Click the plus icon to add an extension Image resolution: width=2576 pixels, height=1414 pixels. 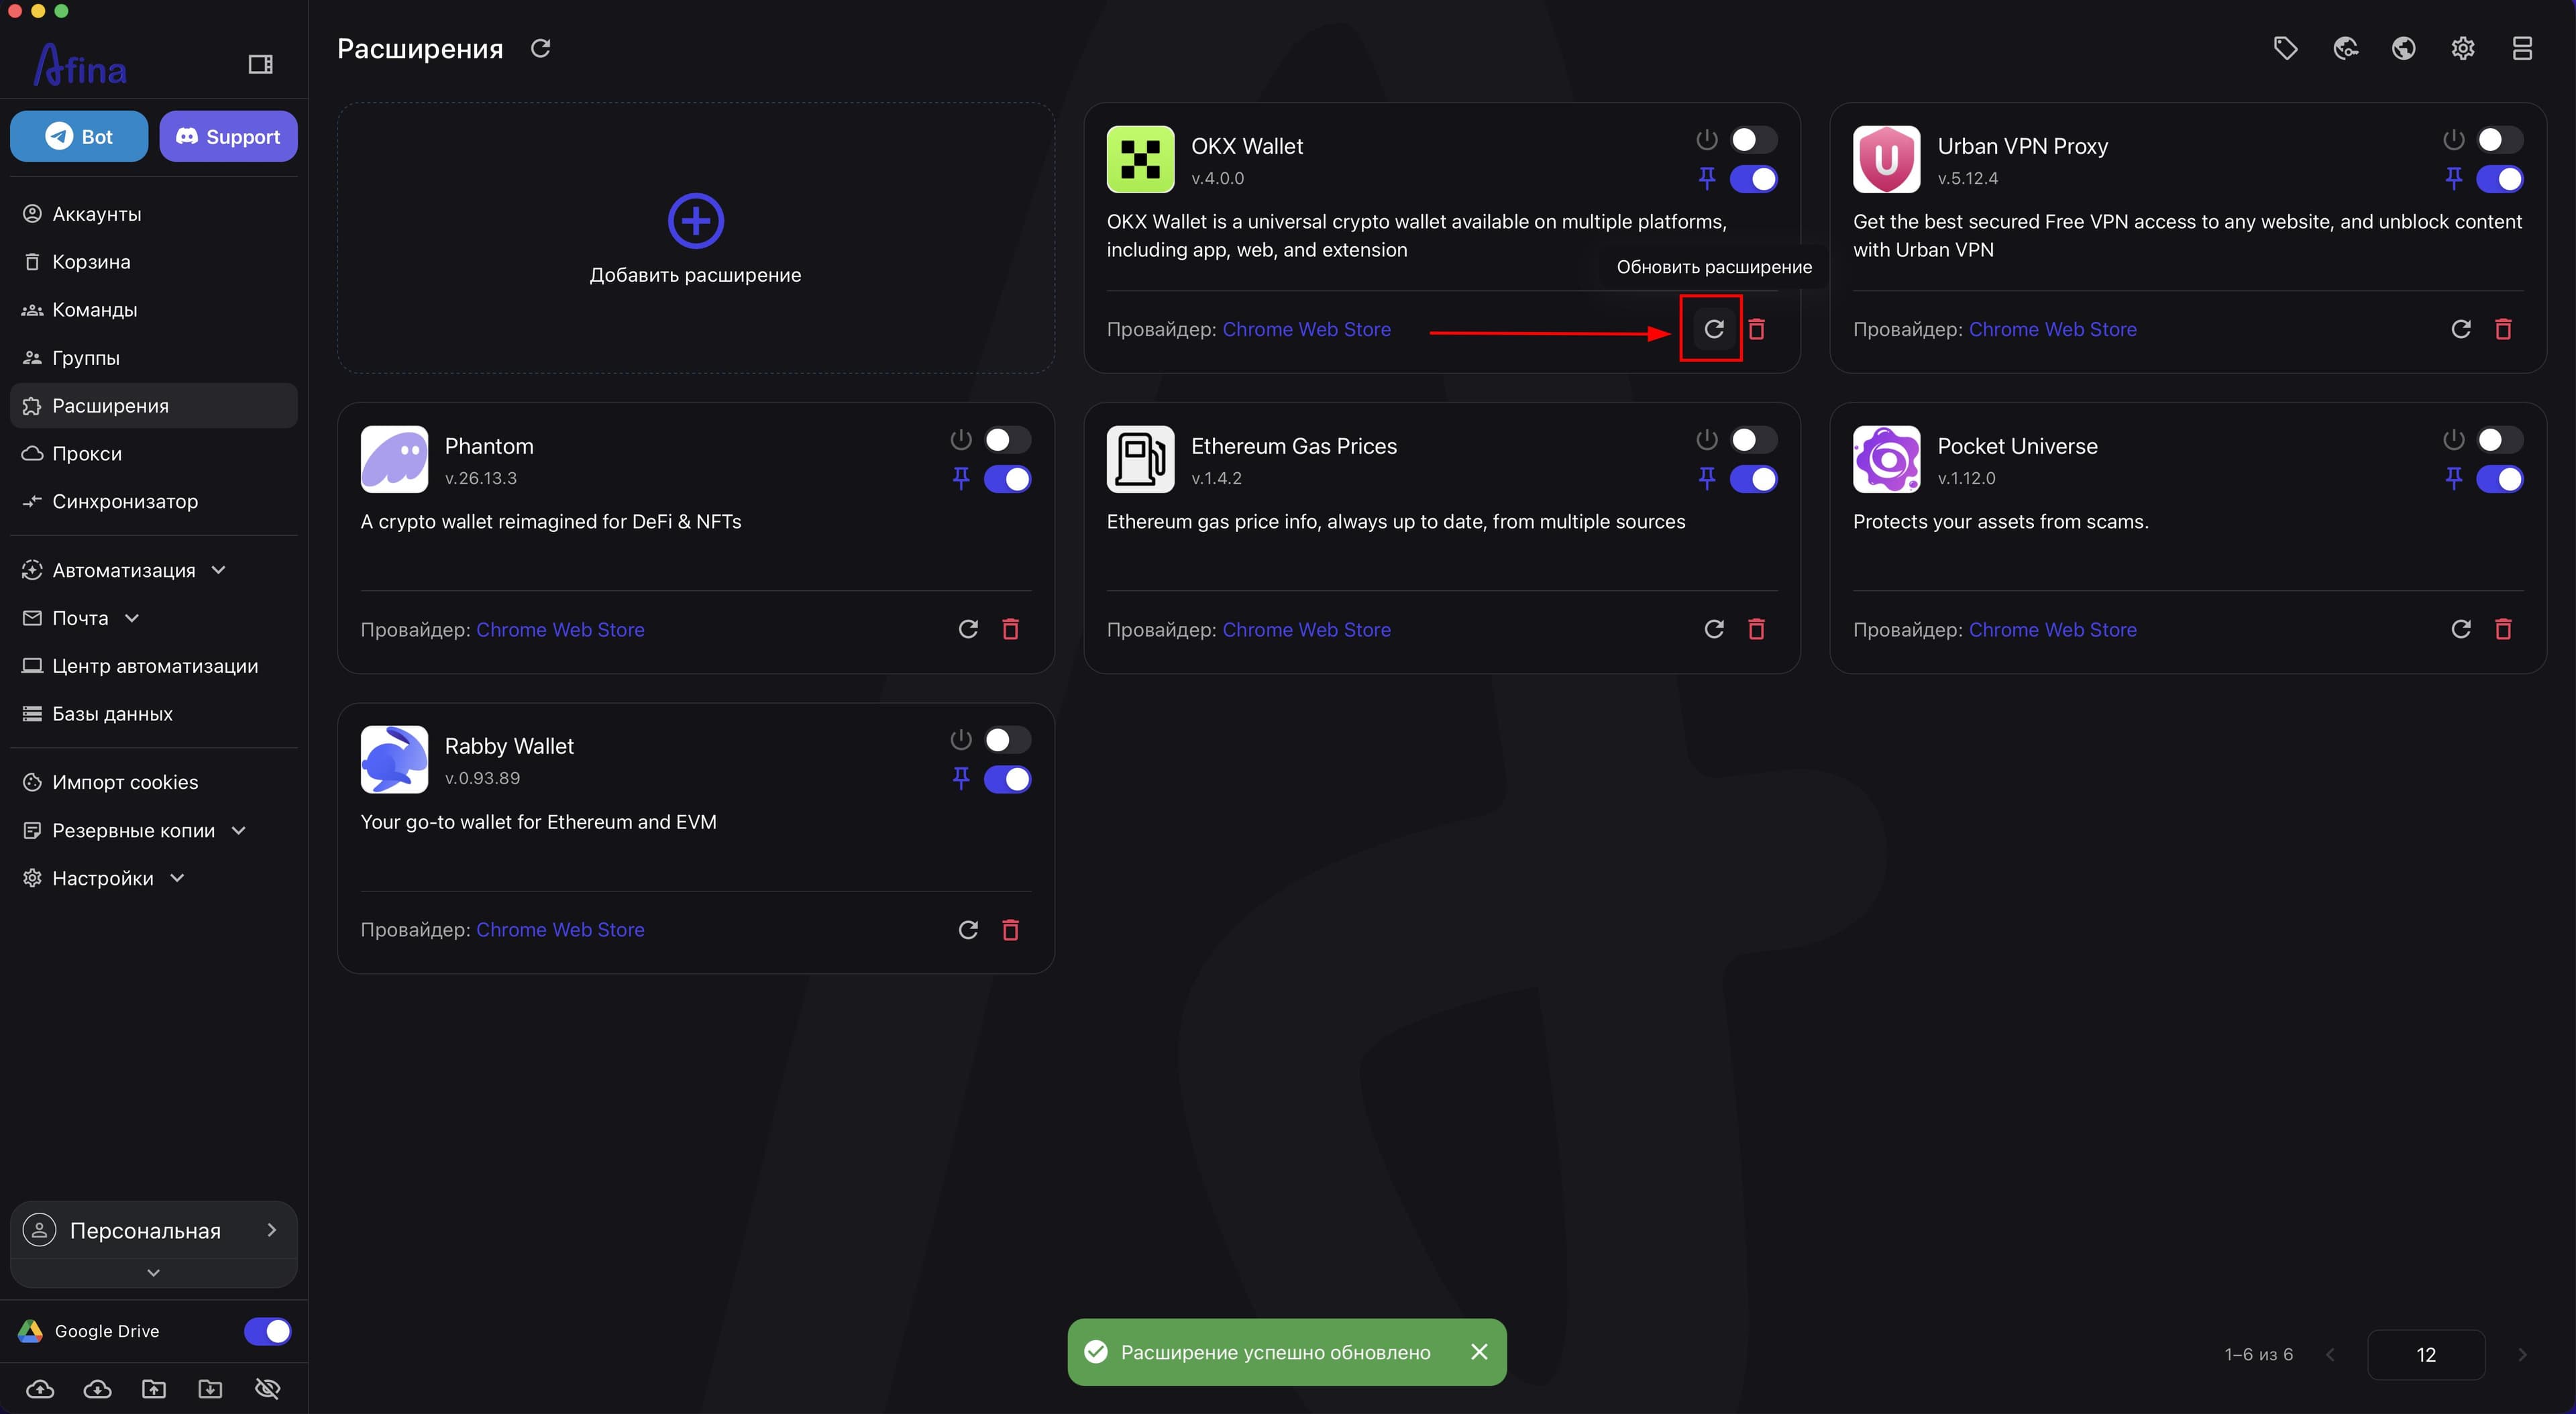(x=695, y=221)
